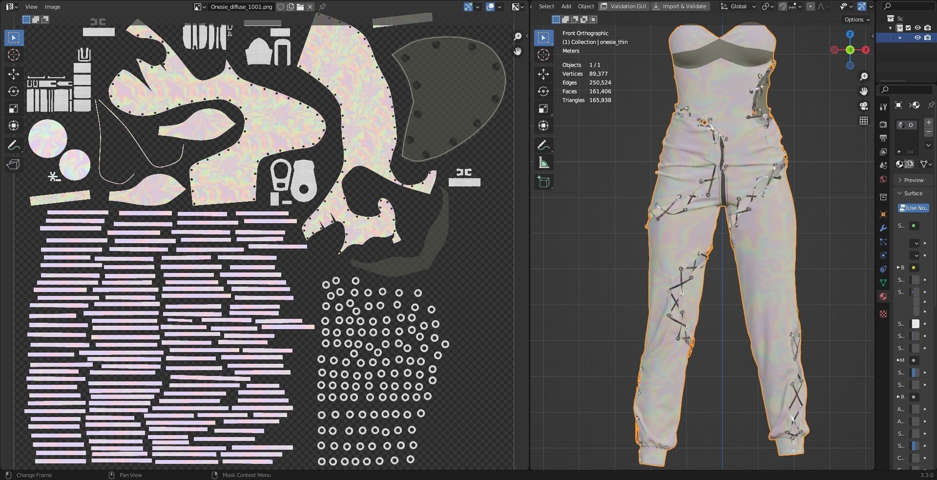Open the snapping options dropdown

(x=795, y=6)
